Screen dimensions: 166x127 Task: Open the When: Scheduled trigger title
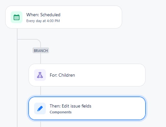[43, 15]
